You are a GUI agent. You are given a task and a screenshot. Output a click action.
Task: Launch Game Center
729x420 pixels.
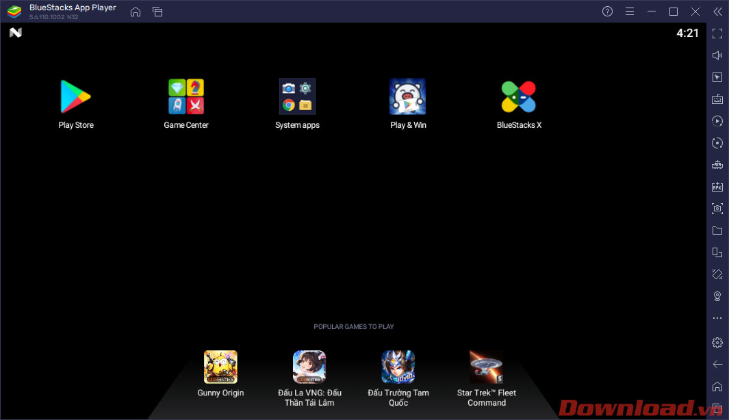[x=186, y=96]
